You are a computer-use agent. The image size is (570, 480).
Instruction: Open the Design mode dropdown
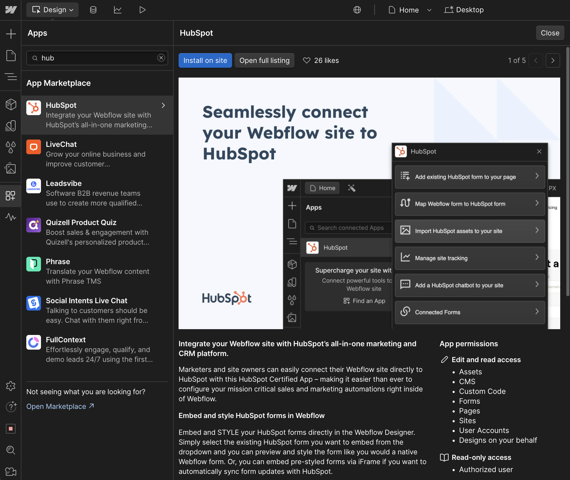pyautogui.click(x=53, y=10)
